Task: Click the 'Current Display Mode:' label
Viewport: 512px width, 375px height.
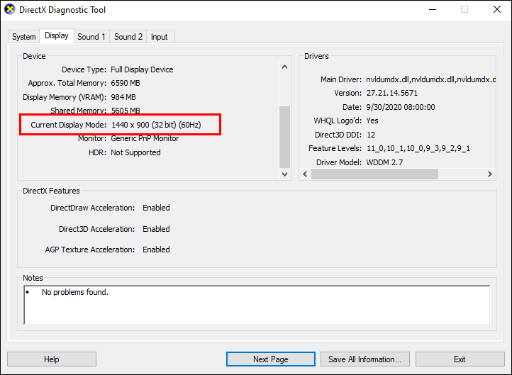Action: pyautogui.click(x=69, y=125)
